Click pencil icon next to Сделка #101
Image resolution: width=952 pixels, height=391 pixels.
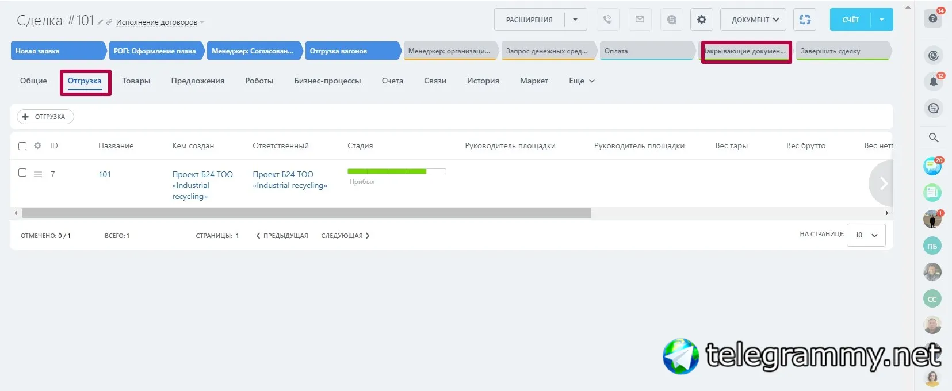pos(101,22)
